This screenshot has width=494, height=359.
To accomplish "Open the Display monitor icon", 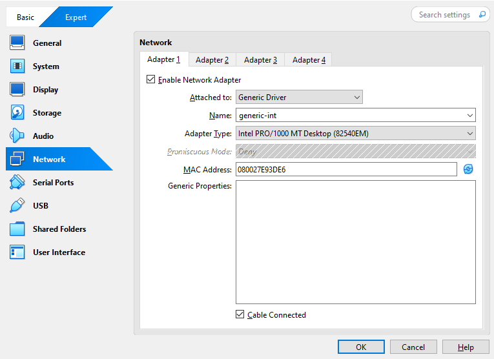I will pyautogui.click(x=17, y=90).
